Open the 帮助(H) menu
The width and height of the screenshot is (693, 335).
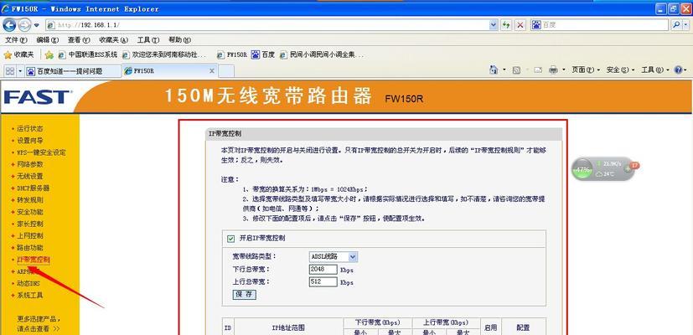[x=179, y=39]
